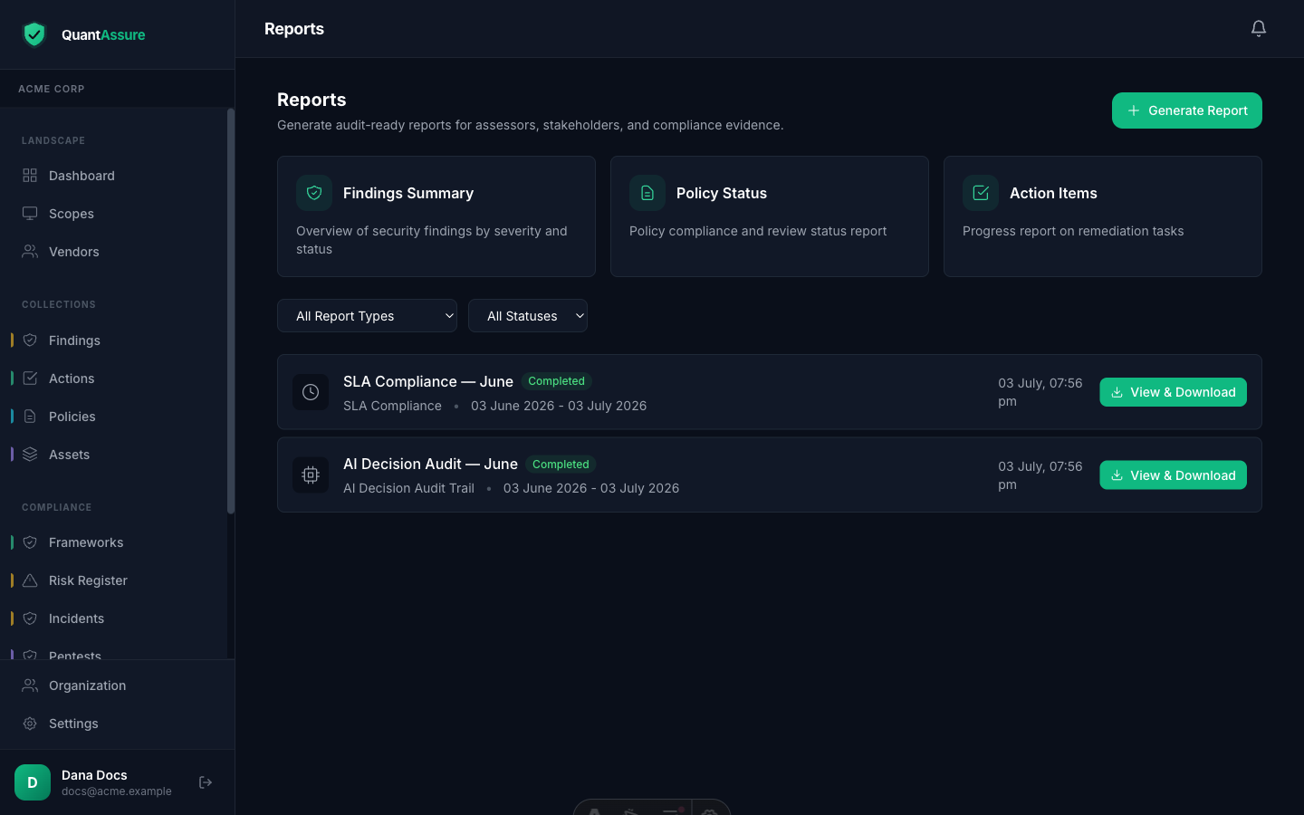Click the chip icon on AI Decision Audit
Screen dimensions: 1304x815
coord(311,475)
